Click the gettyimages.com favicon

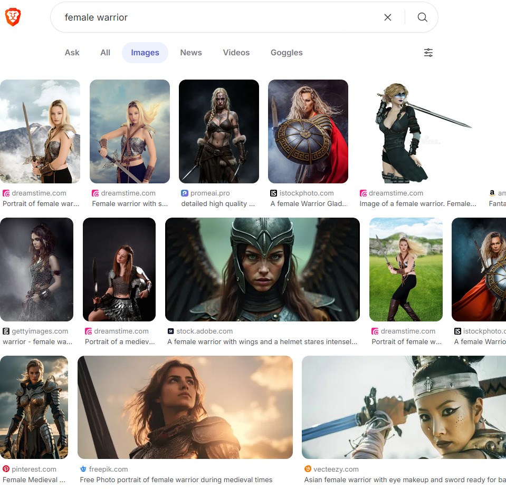click(5, 331)
